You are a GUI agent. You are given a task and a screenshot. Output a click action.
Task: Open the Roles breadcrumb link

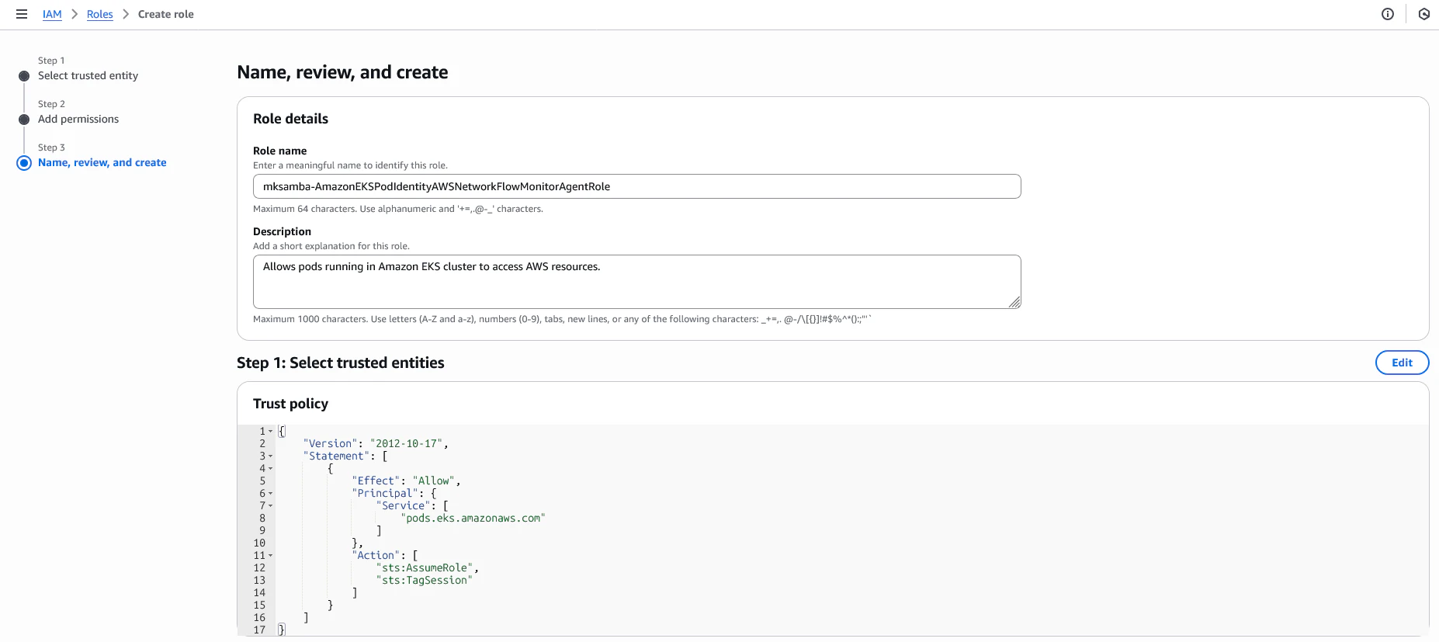point(100,14)
